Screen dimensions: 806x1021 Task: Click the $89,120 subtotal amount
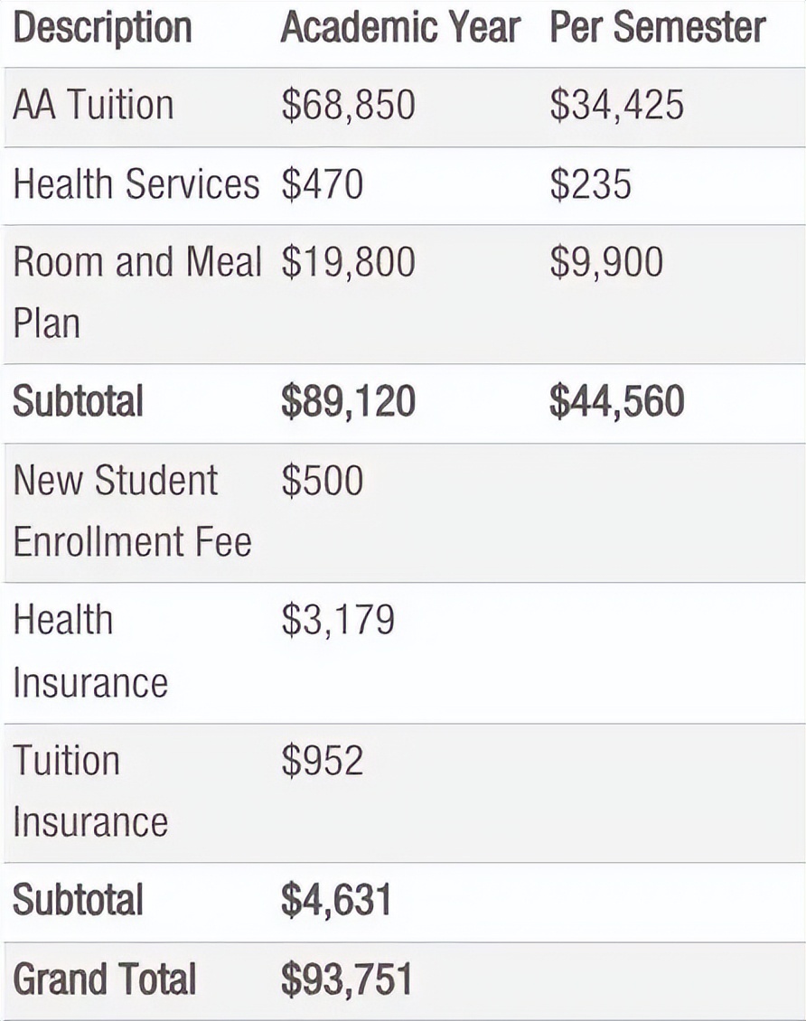[348, 402]
